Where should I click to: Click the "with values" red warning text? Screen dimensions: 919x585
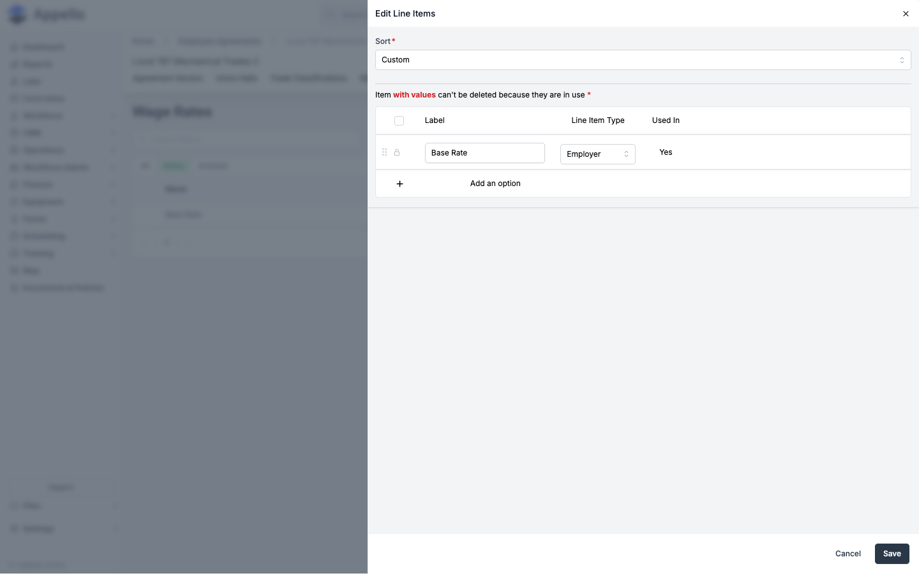point(414,95)
